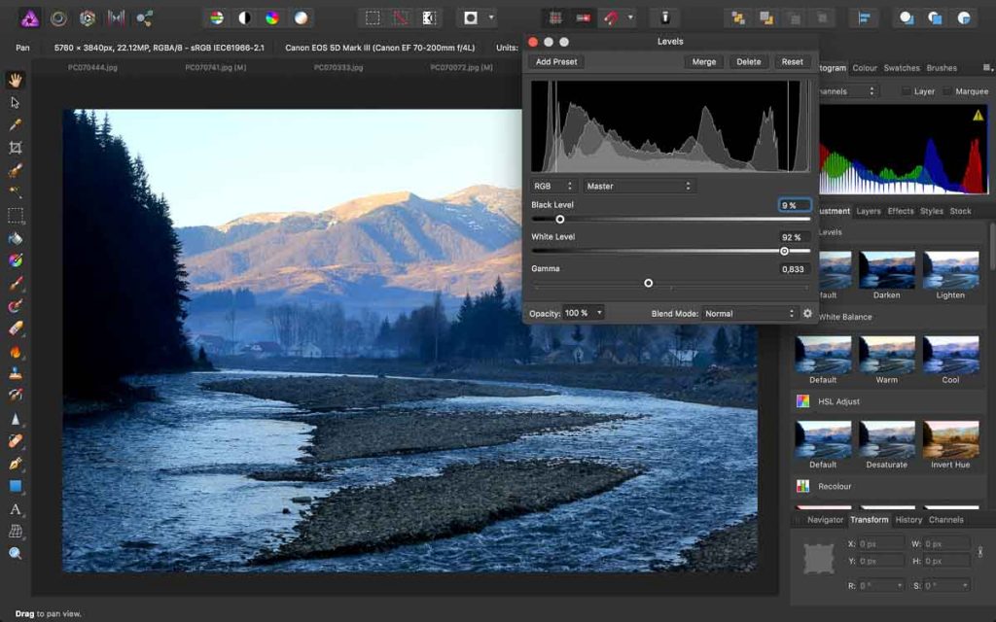Switch to the Develop persona icon
Viewport: 996px width, 622px height.
pyautogui.click(x=88, y=17)
